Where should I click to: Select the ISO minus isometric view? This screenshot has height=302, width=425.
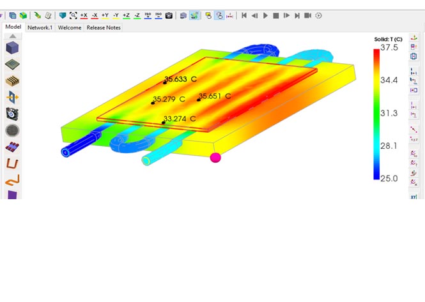(158, 15)
